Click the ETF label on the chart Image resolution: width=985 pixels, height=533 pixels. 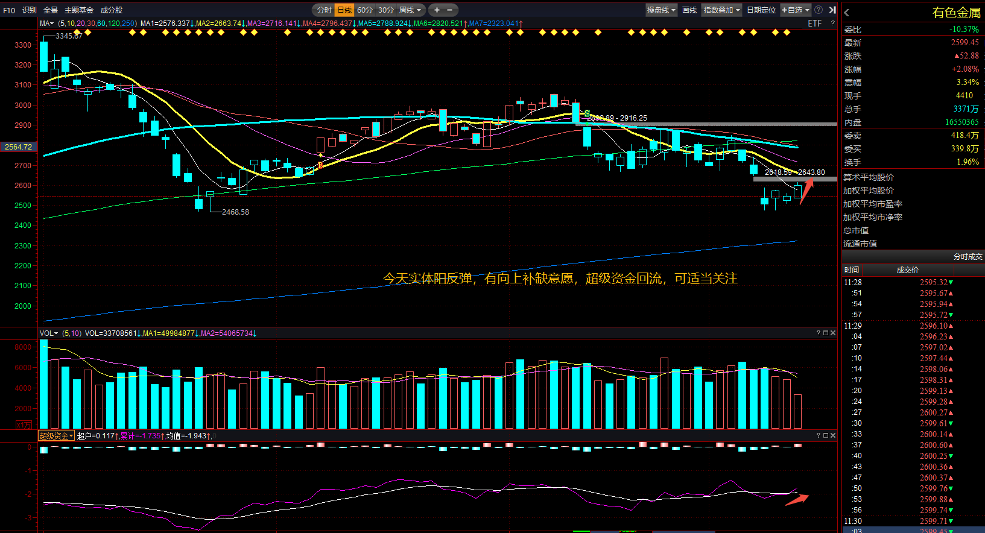click(814, 24)
